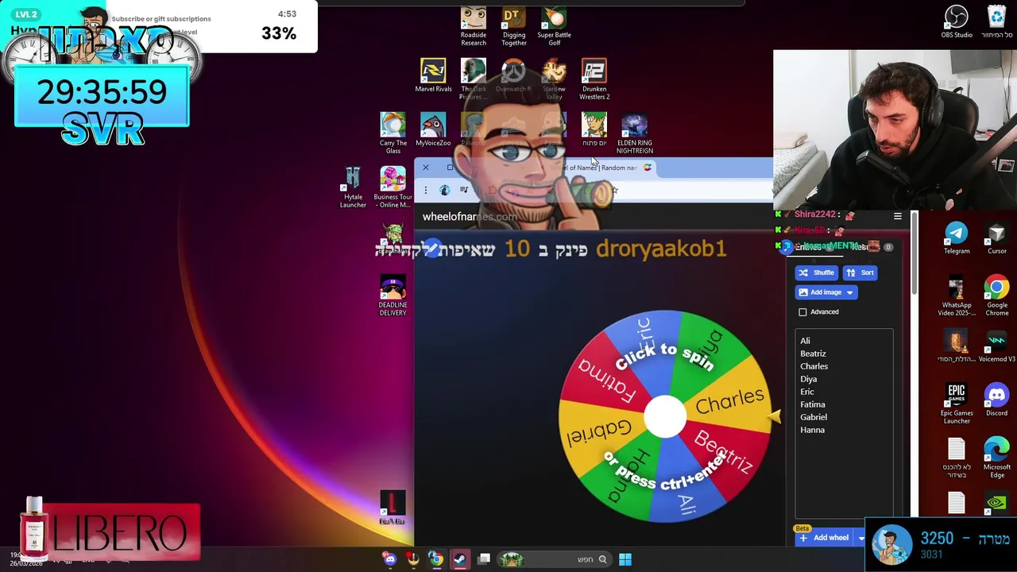Expand the Add image dropdown
Screen dimensions: 1017x572
849,292
